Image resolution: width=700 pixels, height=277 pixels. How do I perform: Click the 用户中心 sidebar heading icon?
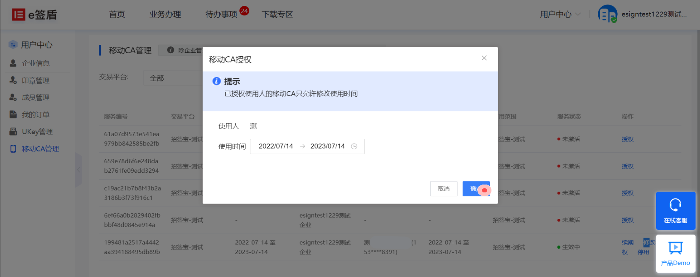coord(13,44)
